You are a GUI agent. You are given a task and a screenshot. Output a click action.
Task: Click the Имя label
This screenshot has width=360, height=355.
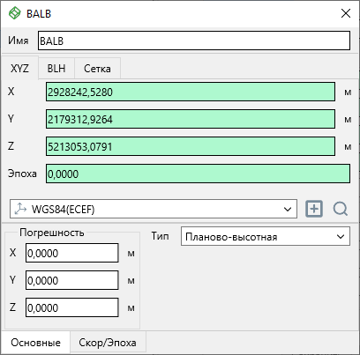19,41
